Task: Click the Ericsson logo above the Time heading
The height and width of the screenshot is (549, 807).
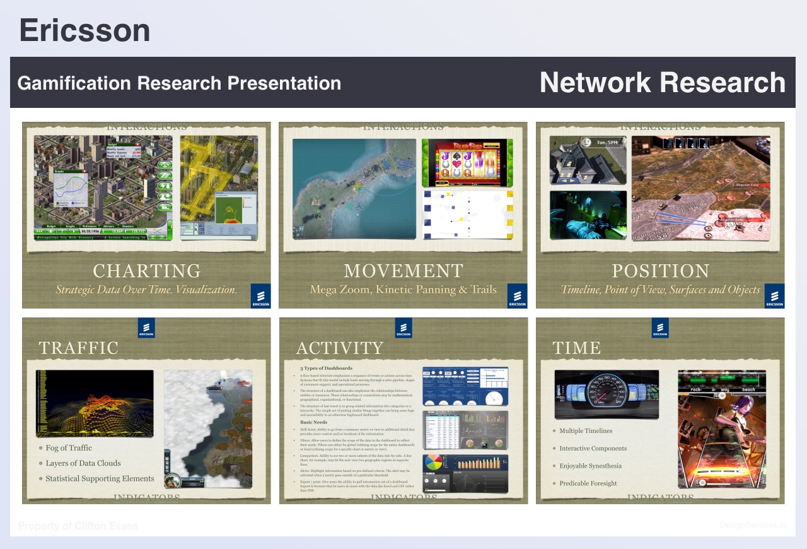Action: 660,328
